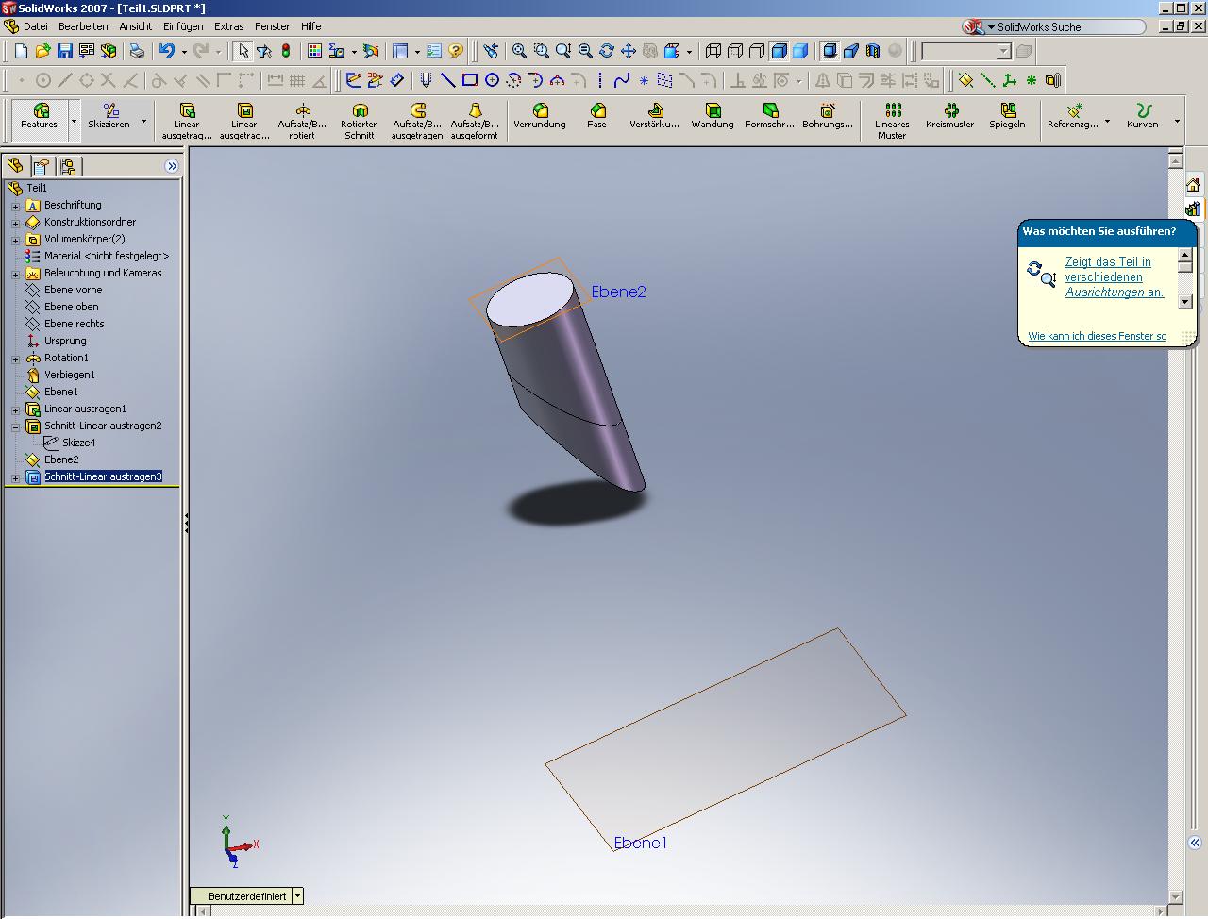The height and width of the screenshot is (919, 1208).
Task: Click the Zoom to Fit magnifier icon
Action: click(519, 51)
